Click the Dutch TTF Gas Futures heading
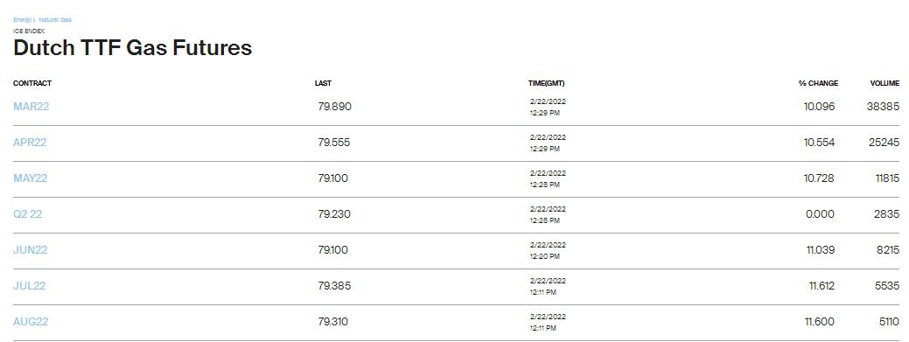The width and height of the screenshot is (909, 342). point(133,47)
